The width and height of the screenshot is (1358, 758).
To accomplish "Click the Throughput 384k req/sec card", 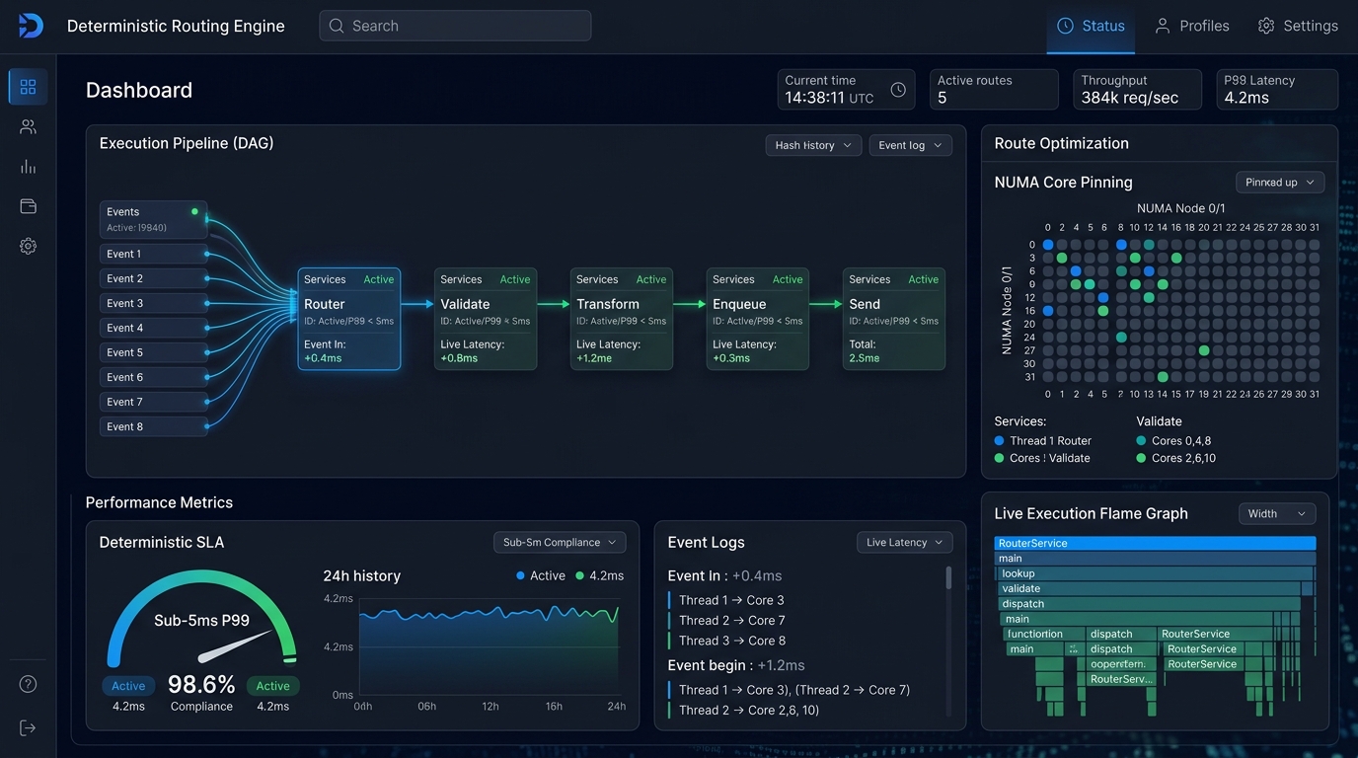I will tap(1137, 89).
